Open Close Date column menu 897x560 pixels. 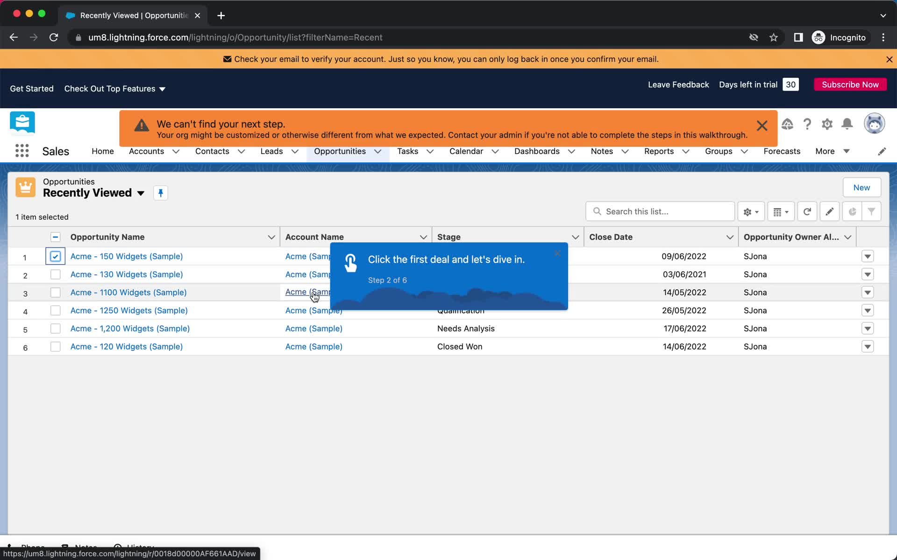pos(730,237)
